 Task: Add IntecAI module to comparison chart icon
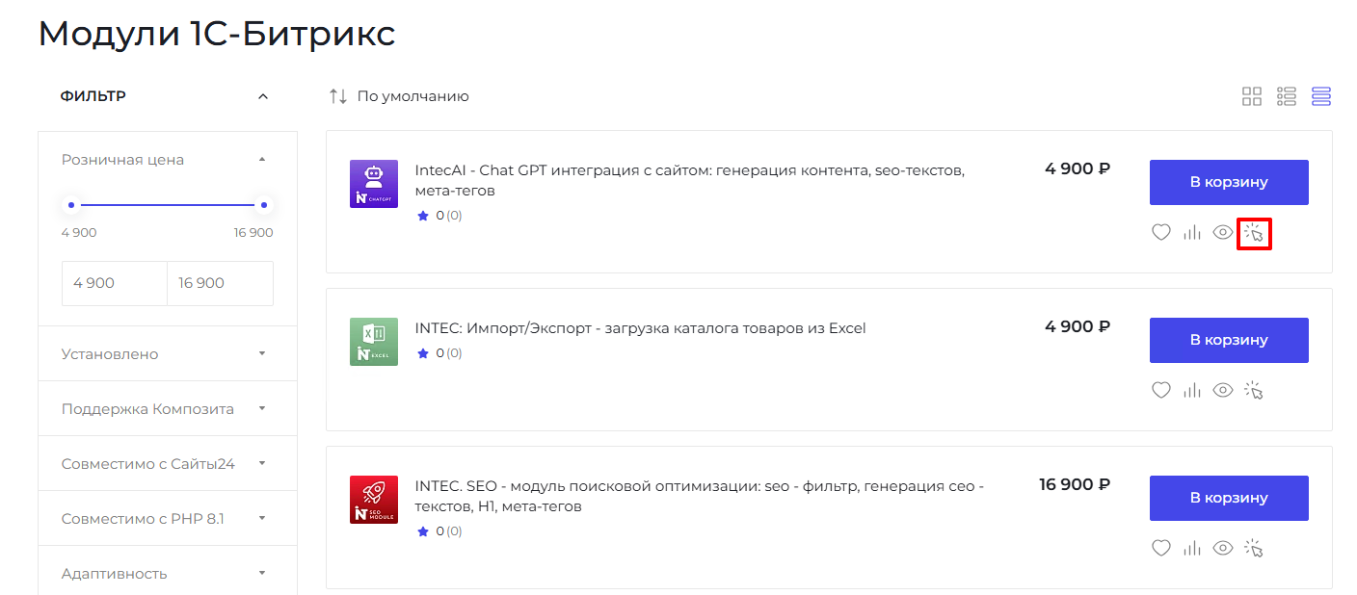coord(1192,232)
